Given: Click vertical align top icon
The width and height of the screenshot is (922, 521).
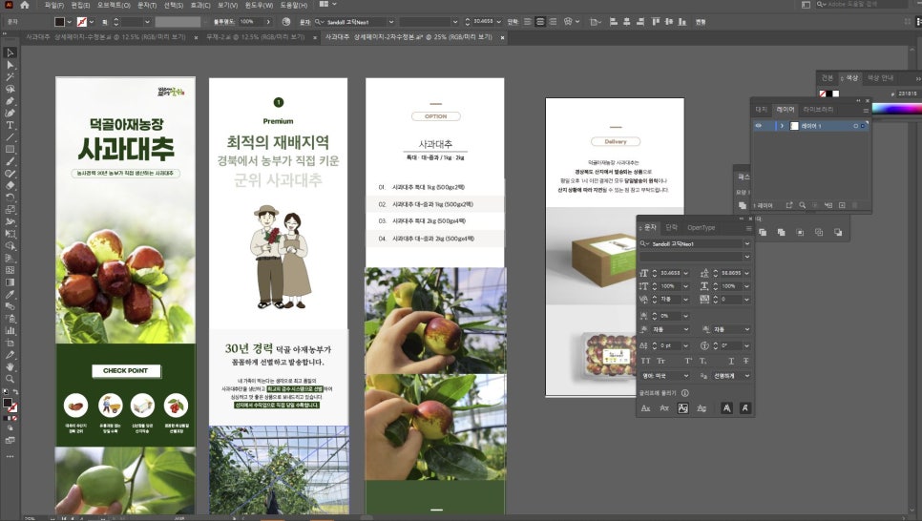Looking at the screenshot, I should tap(656, 22).
